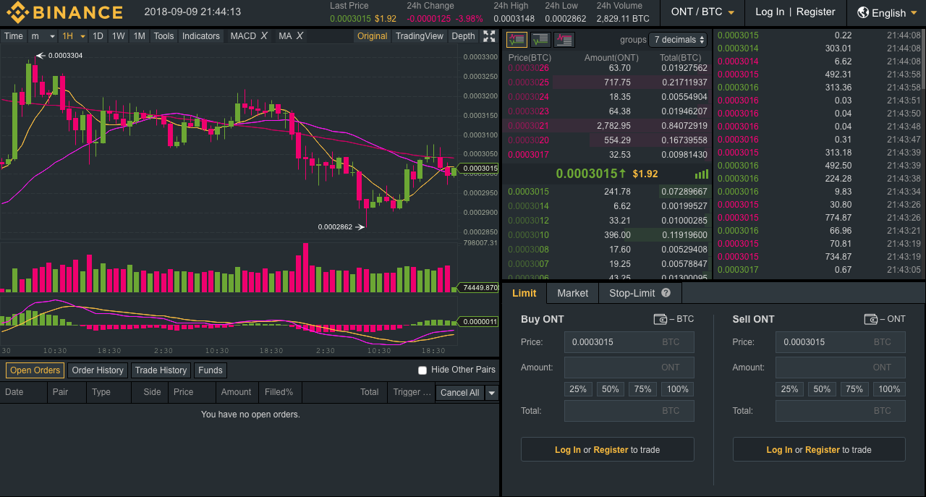Select the 1D interval
The height and width of the screenshot is (497, 926).
pos(98,36)
